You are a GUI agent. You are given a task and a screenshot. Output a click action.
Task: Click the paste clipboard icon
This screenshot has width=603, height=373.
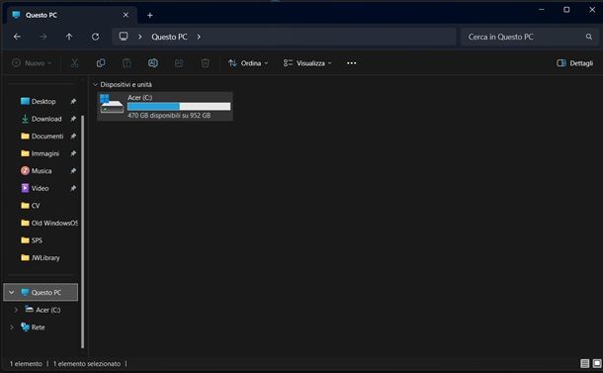coord(127,63)
